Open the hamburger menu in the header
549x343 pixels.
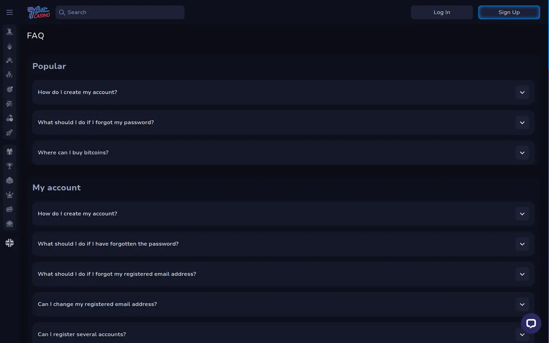coord(10,12)
